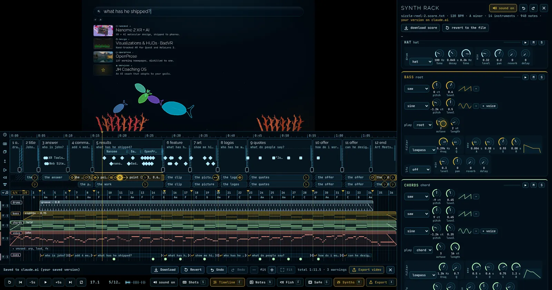Screen dimensions: 552x290
Task: Open the BASS play mode 'root' dropdown
Action: pyautogui.click(x=423, y=125)
